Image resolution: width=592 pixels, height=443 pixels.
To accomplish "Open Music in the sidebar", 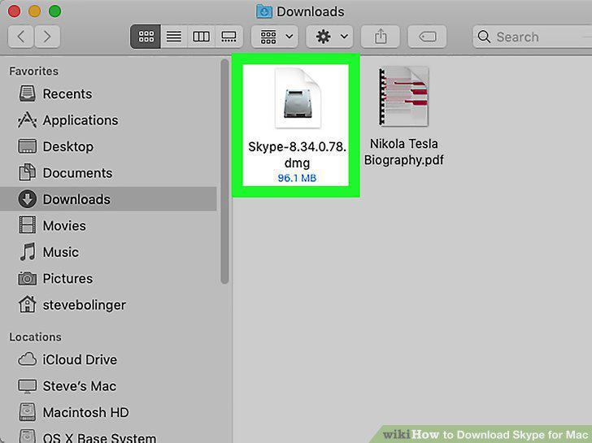I will 108,252.
